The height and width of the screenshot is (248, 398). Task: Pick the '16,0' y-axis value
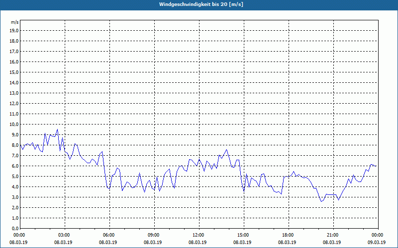pyautogui.click(x=14, y=62)
